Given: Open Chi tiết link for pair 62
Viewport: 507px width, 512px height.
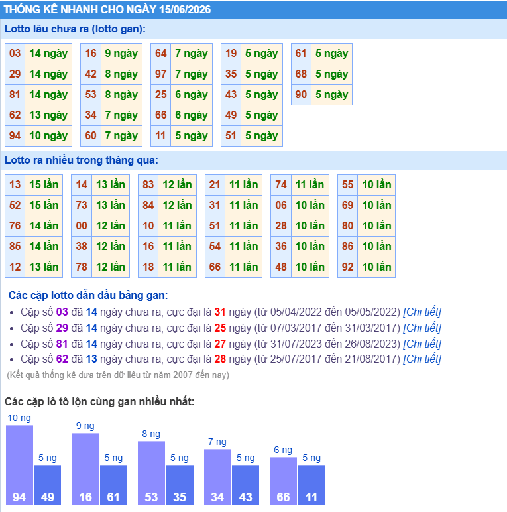Looking at the screenshot, I should [x=422, y=359].
